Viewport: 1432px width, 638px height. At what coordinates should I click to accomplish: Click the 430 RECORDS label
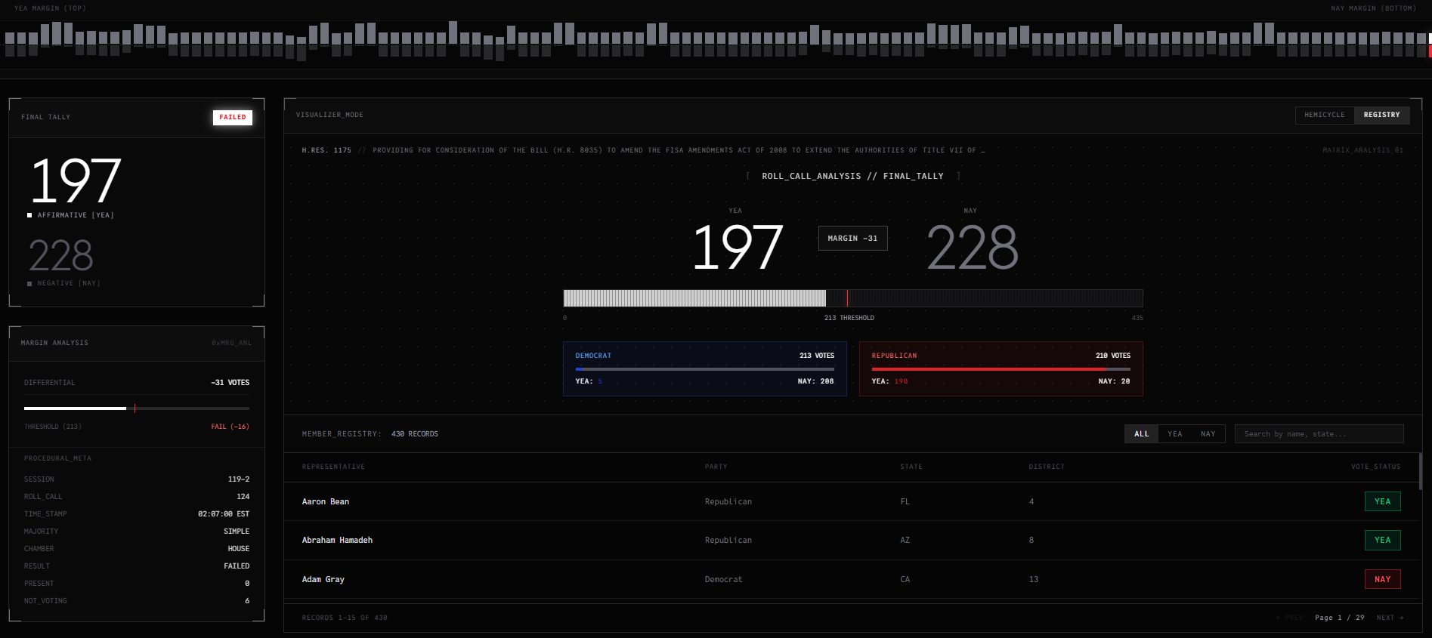(414, 434)
